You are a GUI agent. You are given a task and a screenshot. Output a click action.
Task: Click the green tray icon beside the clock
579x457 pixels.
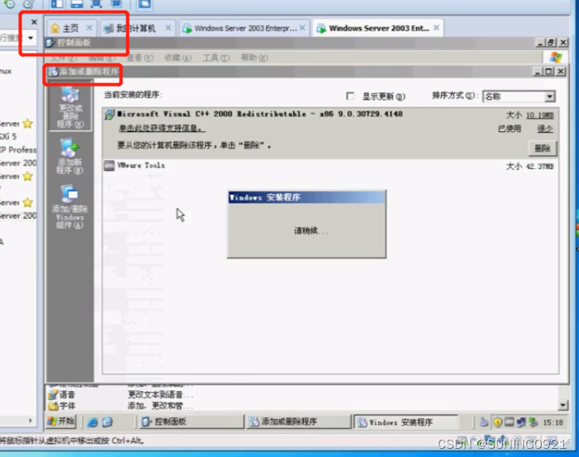point(534,422)
